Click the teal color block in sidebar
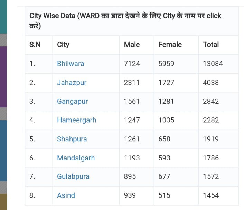The width and height of the screenshot is (244, 210). [x=3, y=17]
